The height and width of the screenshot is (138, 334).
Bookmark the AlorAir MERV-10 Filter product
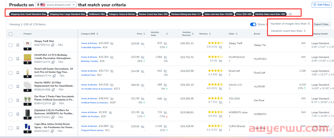click(18, 86)
